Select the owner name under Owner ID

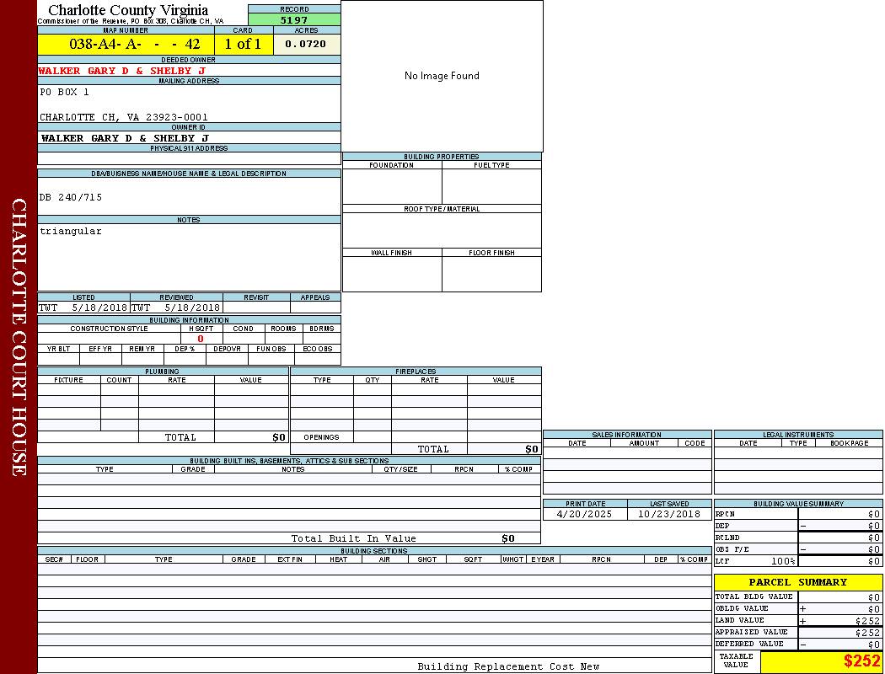click(x=124, y=138)
